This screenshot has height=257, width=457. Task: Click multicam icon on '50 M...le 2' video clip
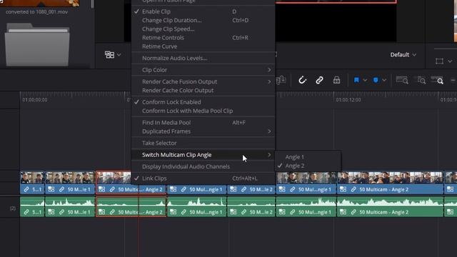(x=233, y=189)
